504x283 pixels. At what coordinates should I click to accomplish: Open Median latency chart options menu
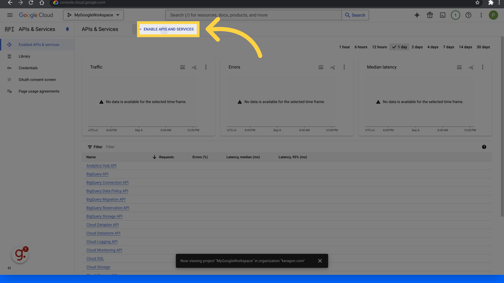pos(482,67)
